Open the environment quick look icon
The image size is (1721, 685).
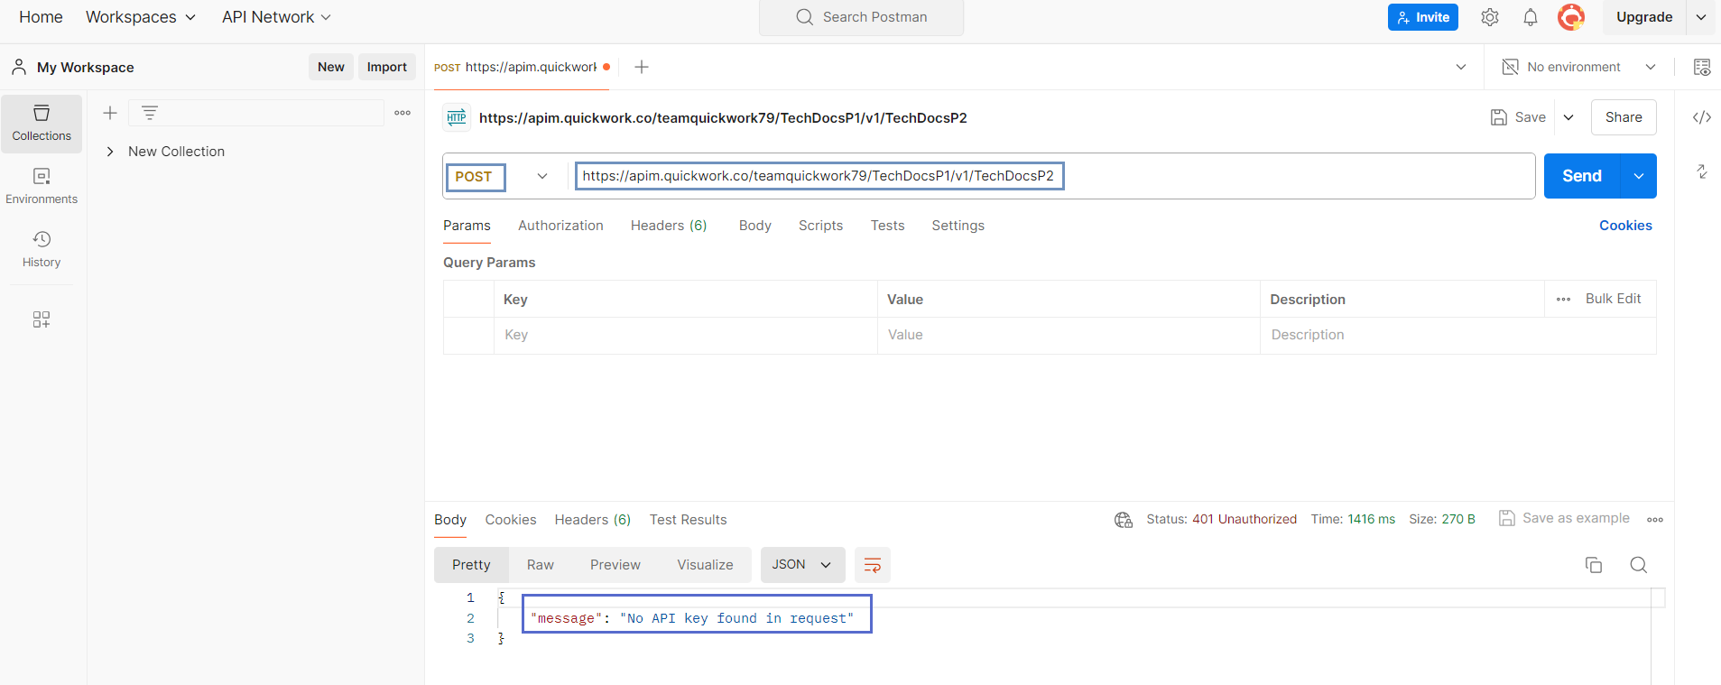pyautogui.click(x=1702, y=67)
